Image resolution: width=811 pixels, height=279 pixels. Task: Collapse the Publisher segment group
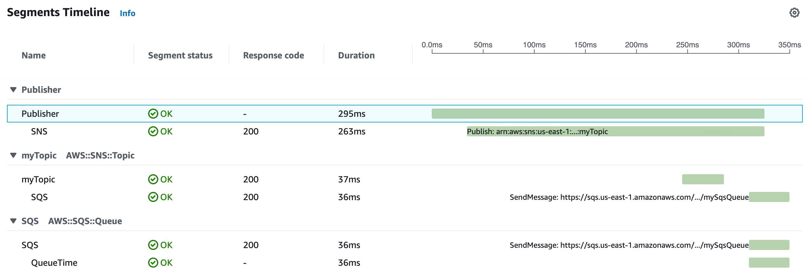[13, 90]
